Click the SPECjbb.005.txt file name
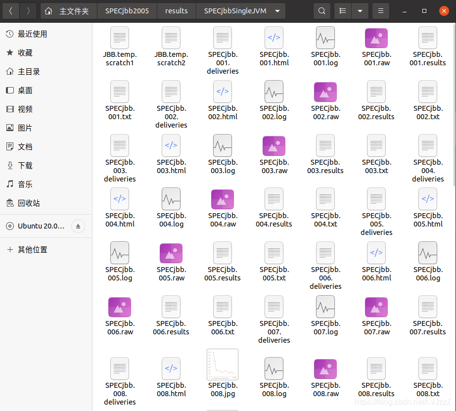The width and height of the screenshot is (456, 411). coord(274,274)
